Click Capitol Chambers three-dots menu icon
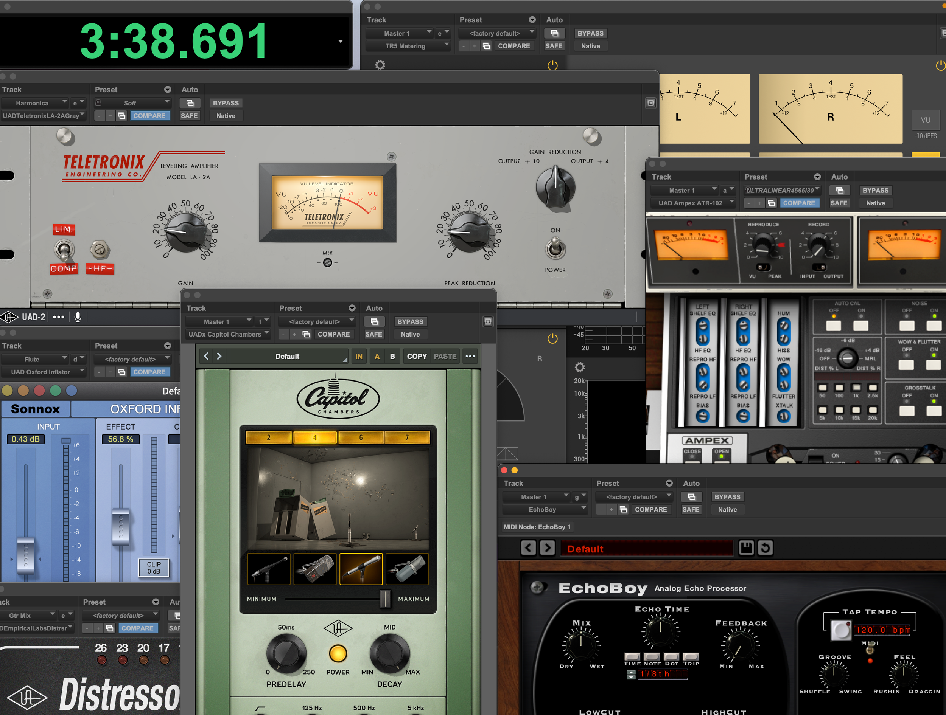Screen dimensions: 946x715 (x=470, y=356)
